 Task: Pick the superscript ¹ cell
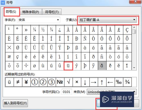(9, 30)
